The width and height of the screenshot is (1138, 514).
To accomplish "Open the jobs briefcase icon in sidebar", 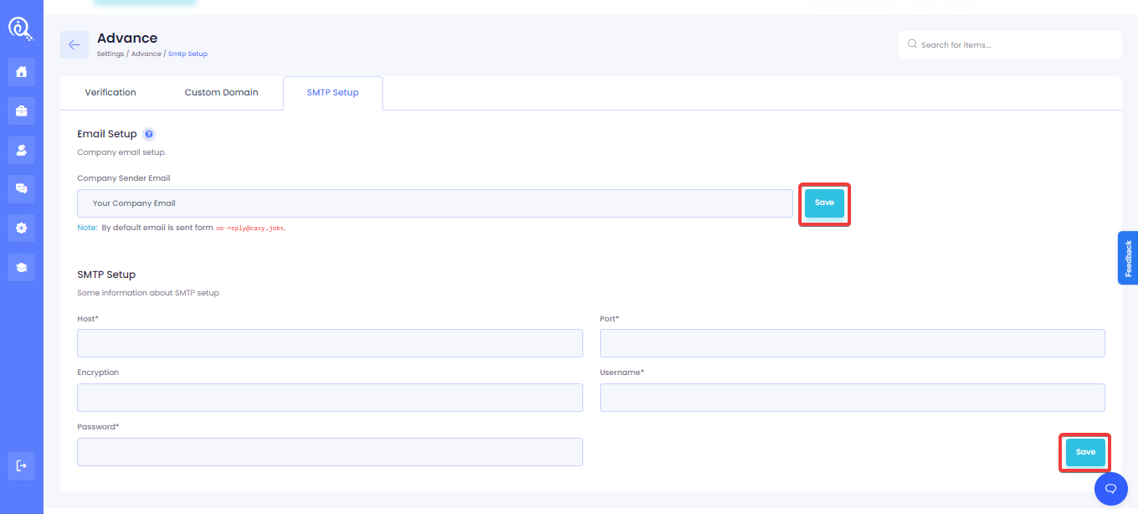I will coord(22,111).
